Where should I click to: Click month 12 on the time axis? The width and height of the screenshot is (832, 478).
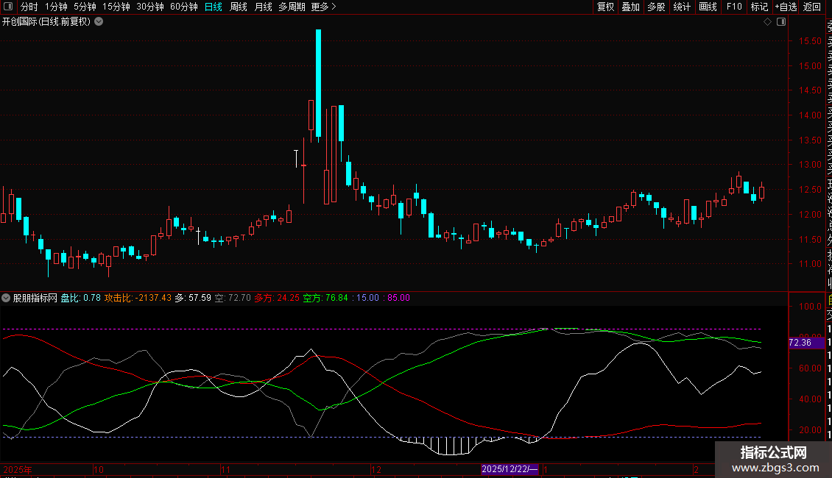click(x=376, y=469)
